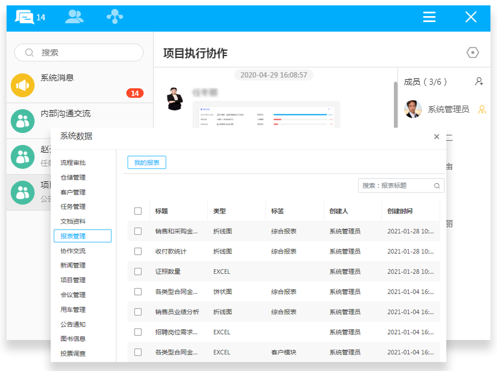Close the 系统数据 dialog
The height and width of the screenshot is (371, 497).
pos(436,137)
